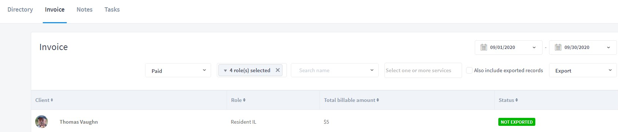Enable Also include exported records checkbox
This screenshot has width=618, height=132.
(469, 70)
